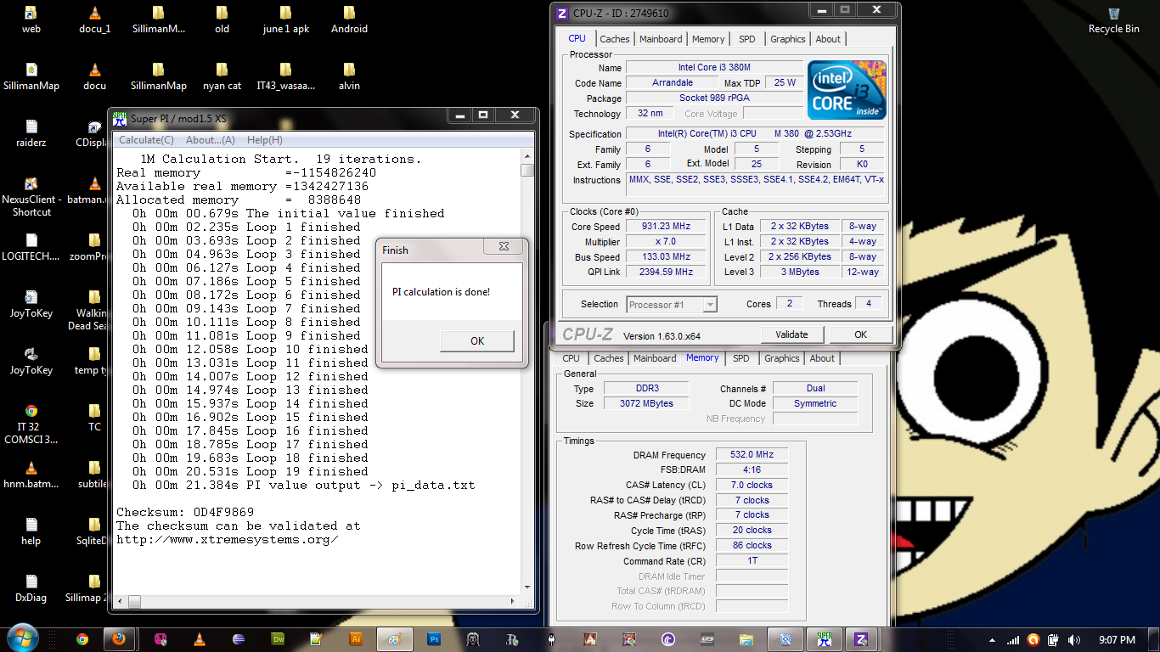This screenshot has height=652, width=1160.
Task: Select the Android folder on the desktop
Action: point(349,20)
